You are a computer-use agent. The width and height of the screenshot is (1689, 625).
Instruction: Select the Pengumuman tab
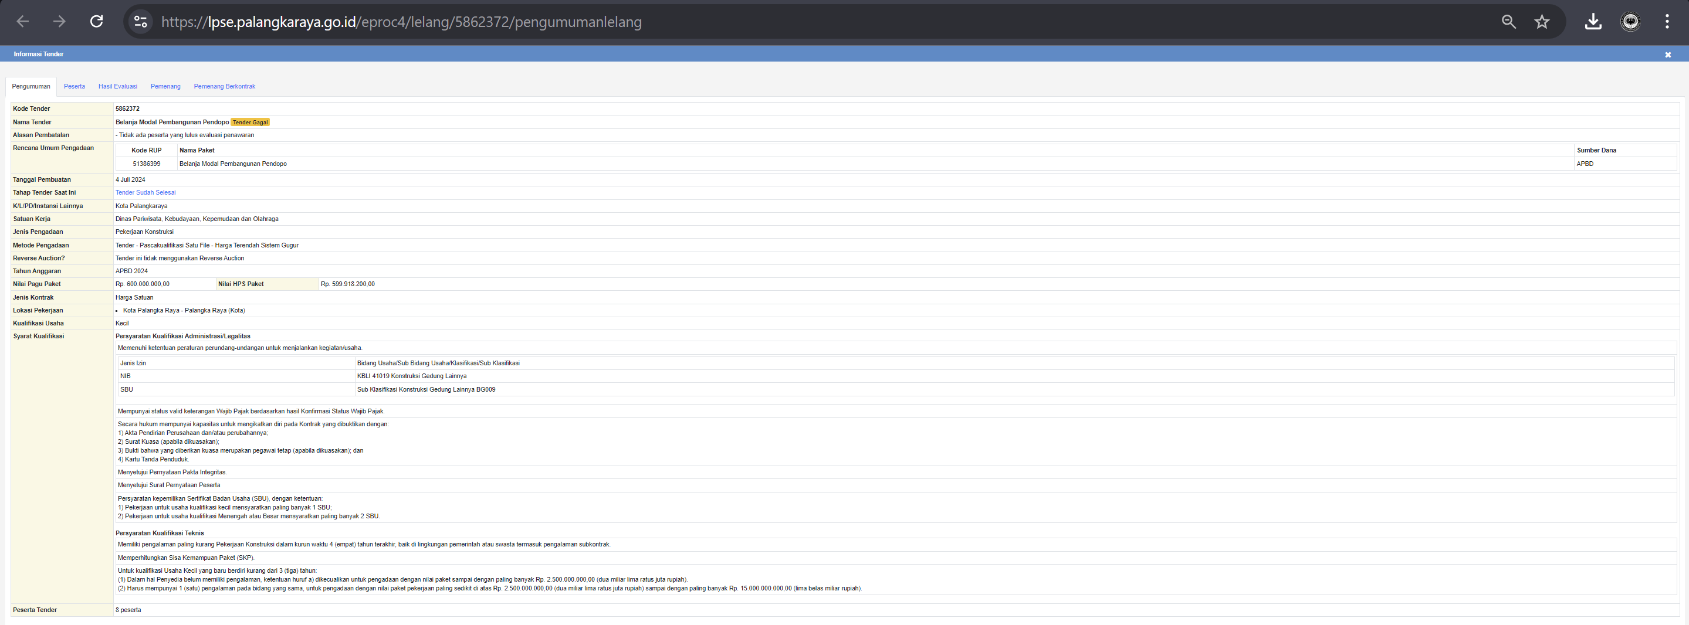pyautogui.click(x=31, y=86)
